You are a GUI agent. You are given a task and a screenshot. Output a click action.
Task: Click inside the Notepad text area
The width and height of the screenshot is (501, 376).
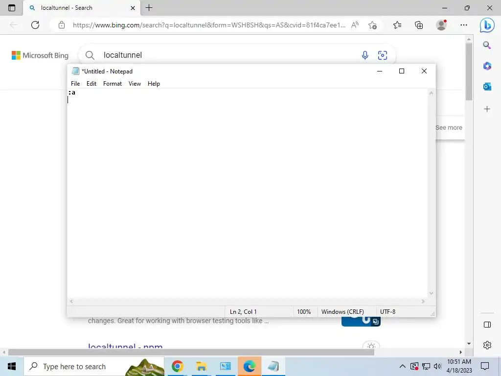[x=247, y=193]
